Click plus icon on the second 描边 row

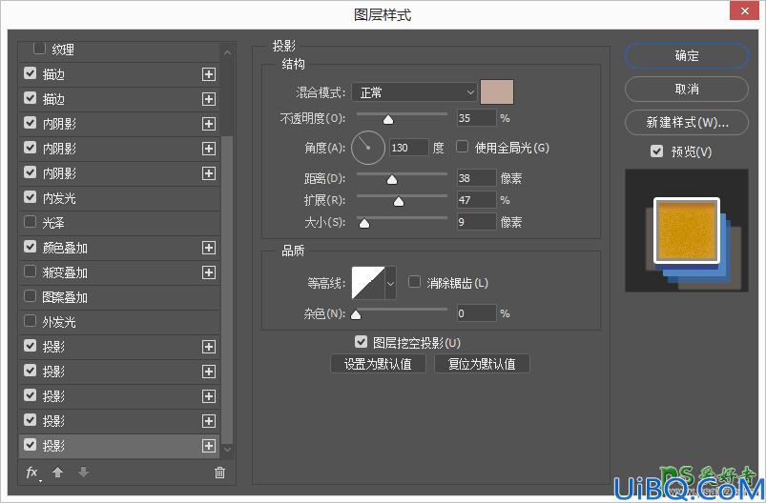pyautogui.click(x=209, y=99)
